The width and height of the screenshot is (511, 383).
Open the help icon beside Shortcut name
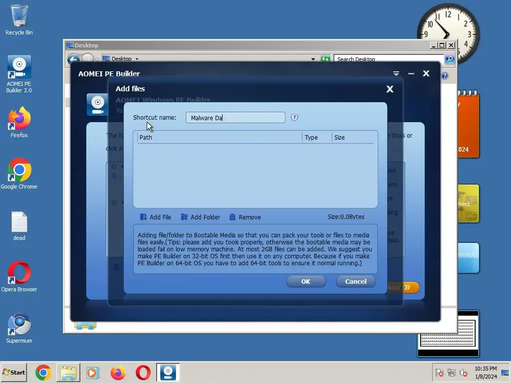[x=294, y=117]
